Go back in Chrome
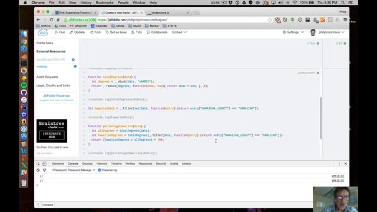Screen dimensions: 377x212 click(38, 19)
